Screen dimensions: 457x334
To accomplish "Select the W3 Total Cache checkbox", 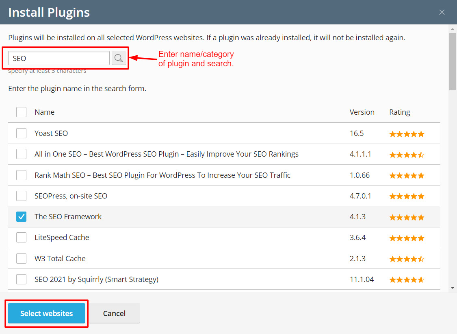I will [x=22, y=259].
